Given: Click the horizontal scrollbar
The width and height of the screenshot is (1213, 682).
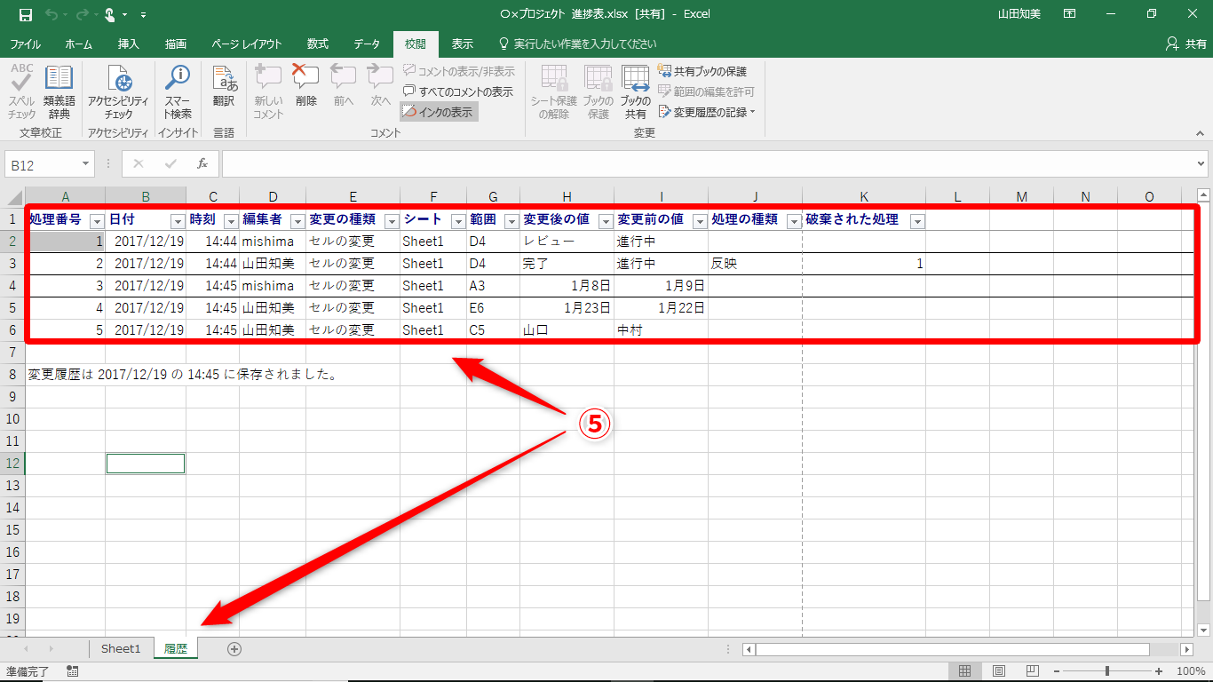Looking at the screenshot, I should [x=953, y=649].
